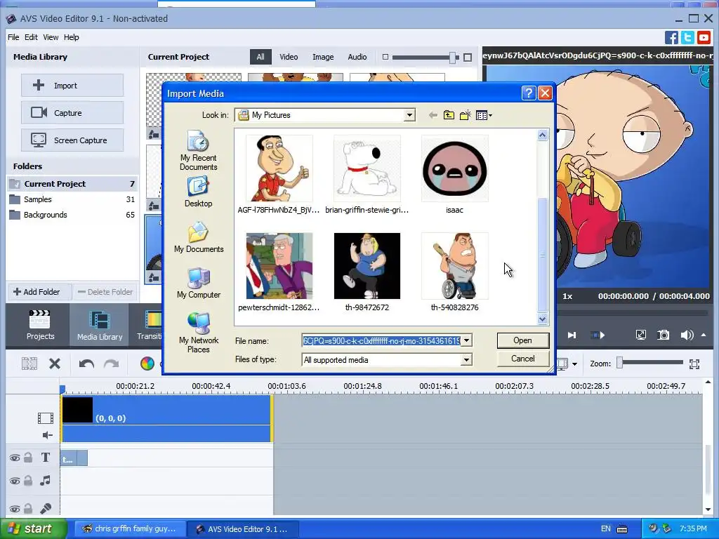Fit the timeline zoom to the window
This screenshot has height=539, width=719.
pos(694,364)
